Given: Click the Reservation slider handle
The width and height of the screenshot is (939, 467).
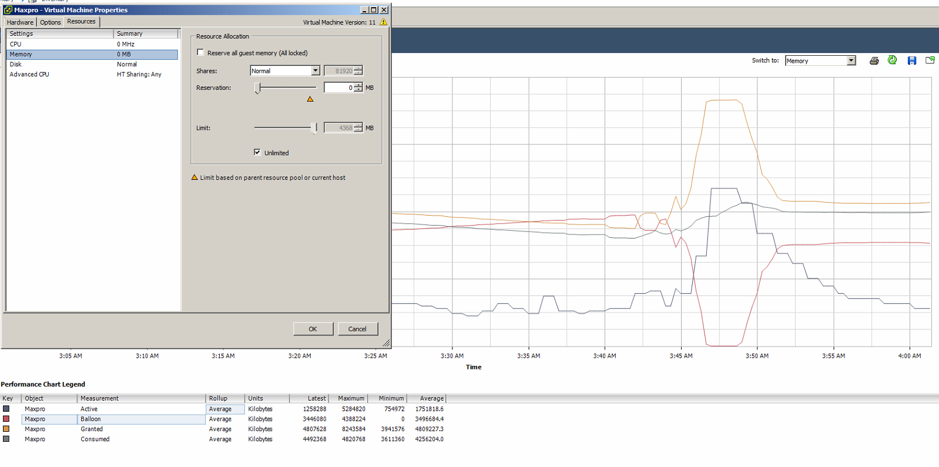Looking at the screenshot, I should [257, 88].
